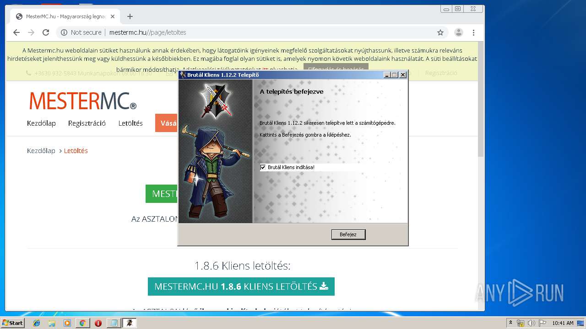Reload the MesterMC page

[46, 32]
